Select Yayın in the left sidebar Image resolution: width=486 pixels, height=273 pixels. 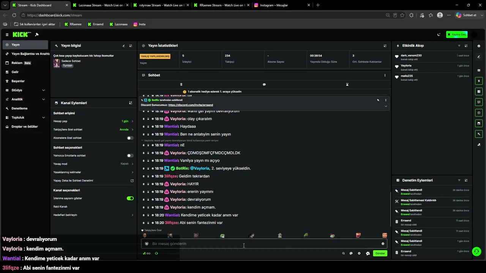(25, 45)
